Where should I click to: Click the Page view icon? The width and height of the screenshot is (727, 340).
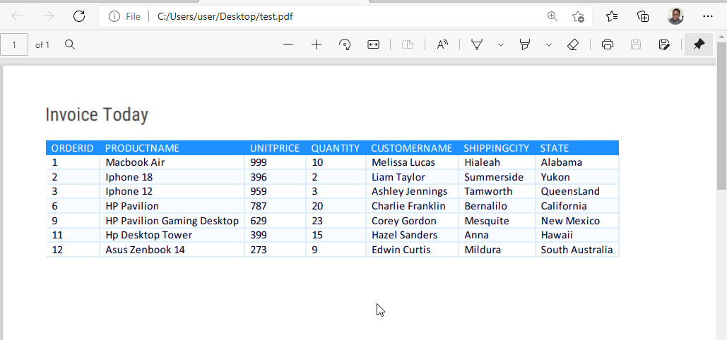tap(408, 44)
